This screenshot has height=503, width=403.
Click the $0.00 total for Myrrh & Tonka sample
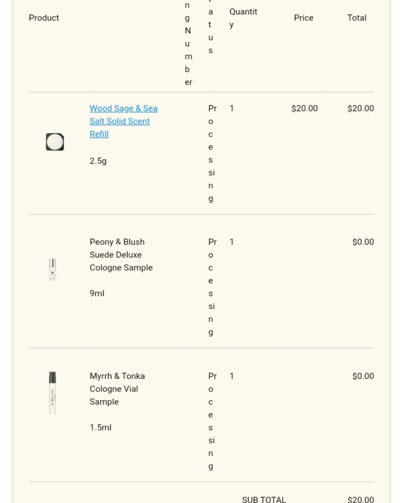click(363, 376)
